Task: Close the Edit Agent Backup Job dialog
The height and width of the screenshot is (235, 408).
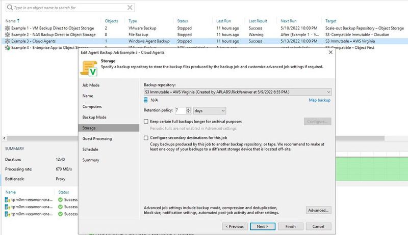Action: click(330, 52)
